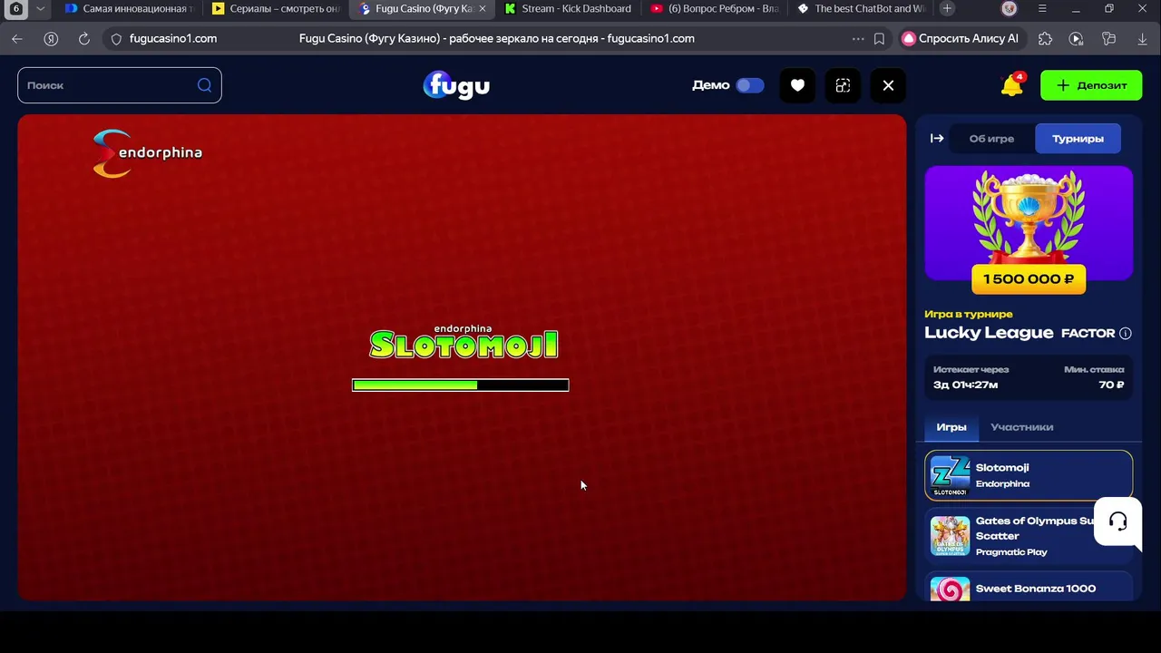Close the Fugu Casino browser tab
Image resolution: width=1161 pixels, height=653 pixels.
point(482,9)
